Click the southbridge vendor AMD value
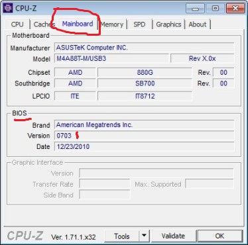This screenshot has height=245, width=248. coord(75,83)
